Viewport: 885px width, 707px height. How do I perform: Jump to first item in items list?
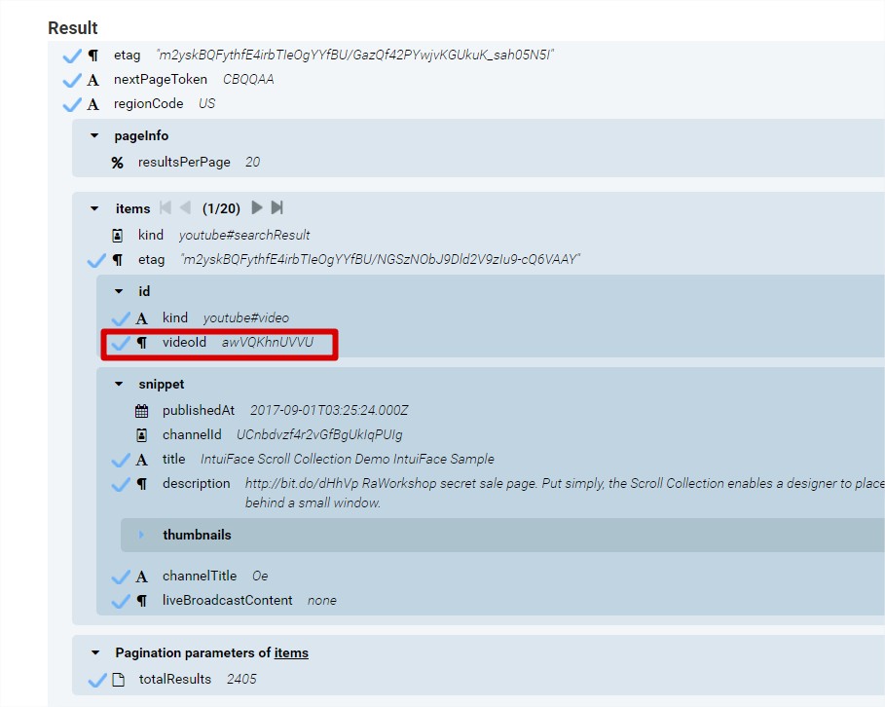coord(166,207)
